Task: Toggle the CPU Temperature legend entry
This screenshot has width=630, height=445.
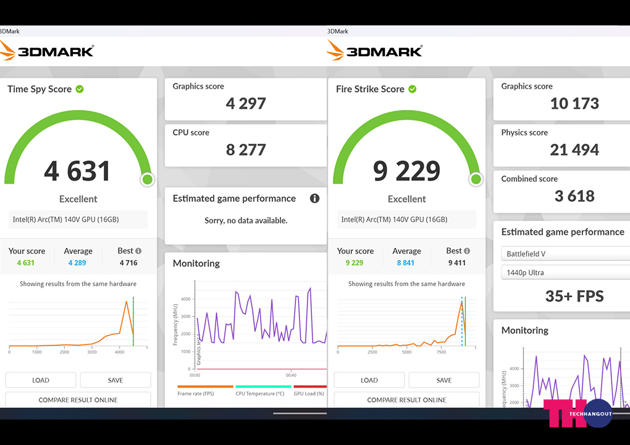Action: [262, 391]
